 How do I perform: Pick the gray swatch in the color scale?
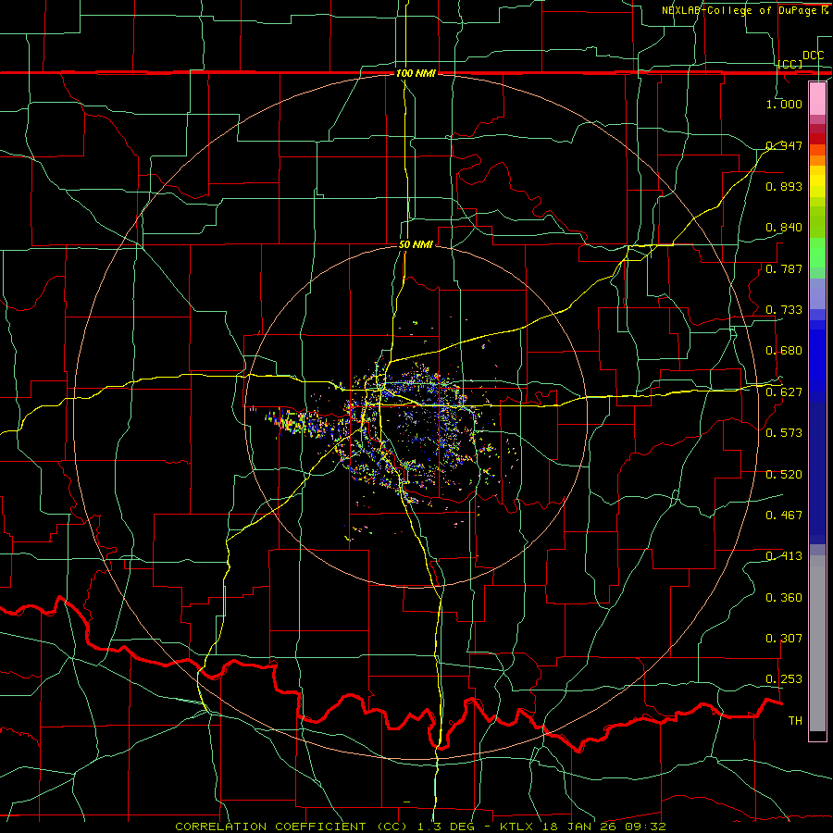point(817,643)
